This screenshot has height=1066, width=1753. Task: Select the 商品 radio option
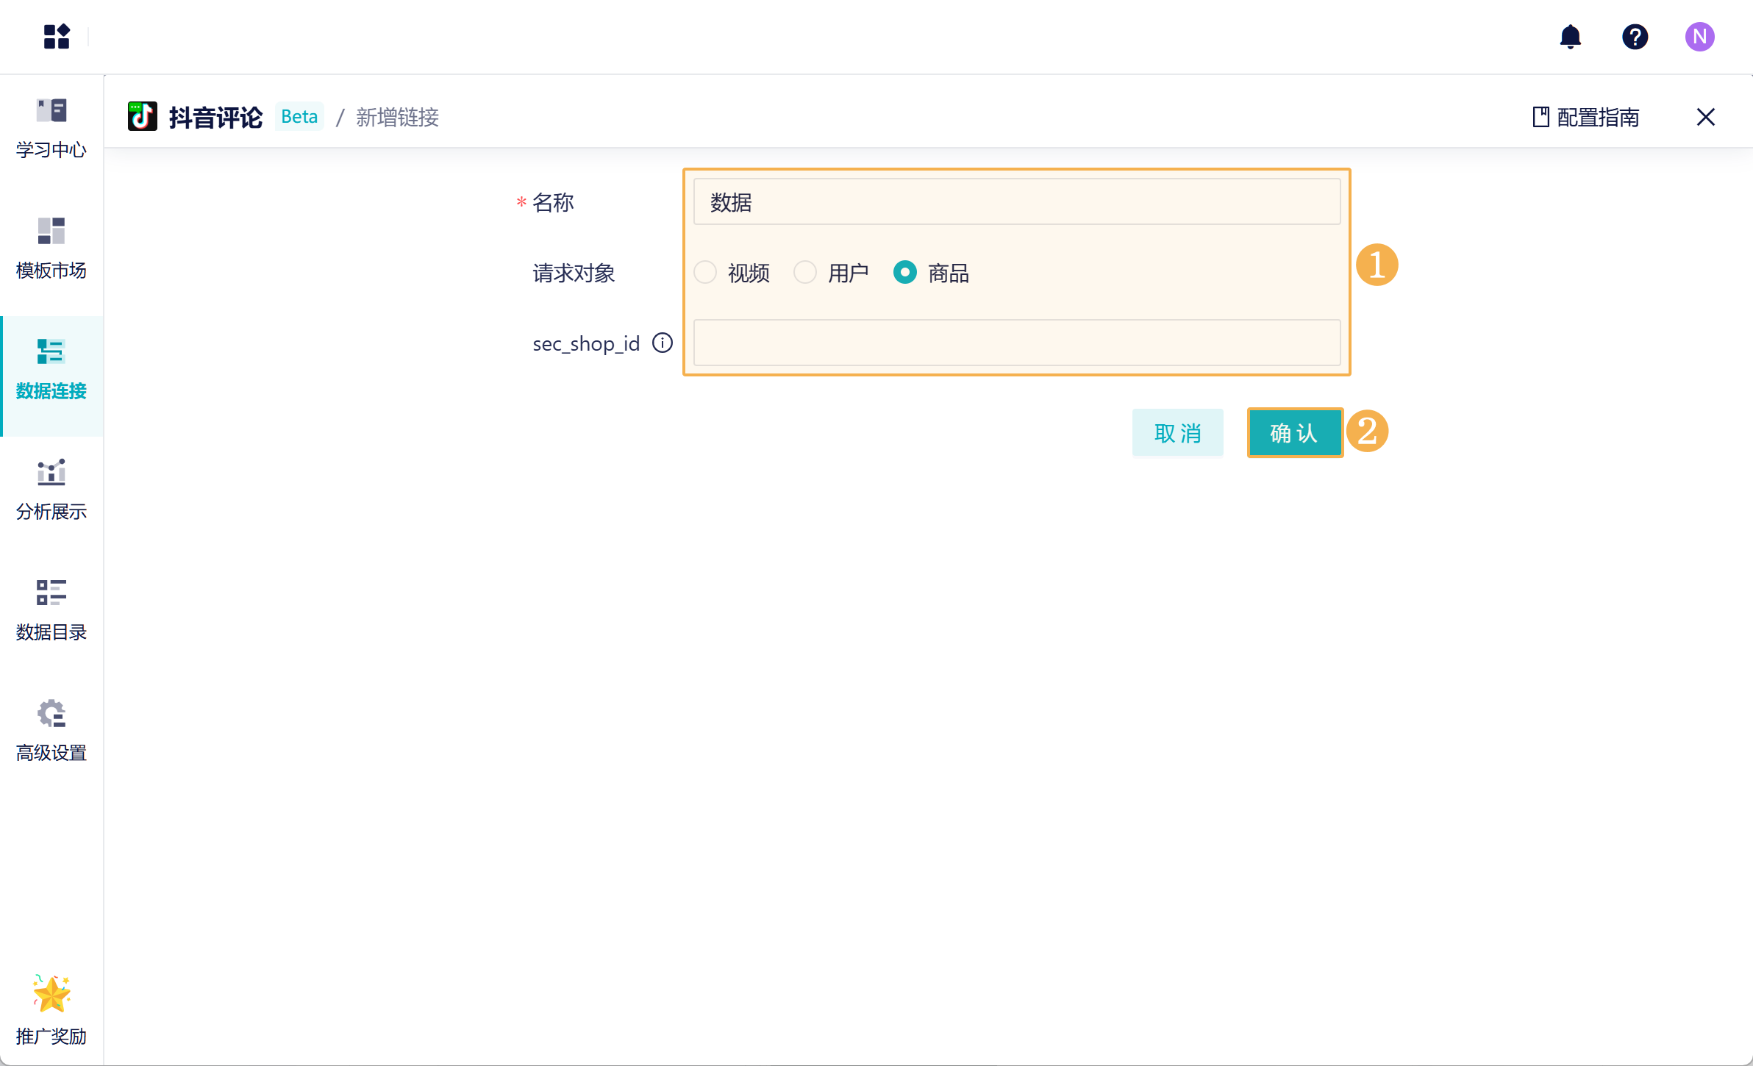tap(905, 272)
